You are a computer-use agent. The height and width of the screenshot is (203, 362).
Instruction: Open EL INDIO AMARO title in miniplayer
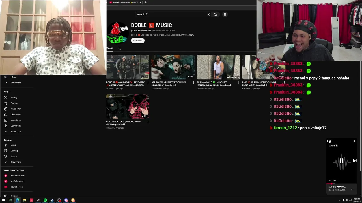click(x=337, y=187)
